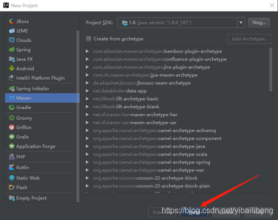This screenshot has height=220, width=278.
Task: Click the Help button
Action: point(258,212)
